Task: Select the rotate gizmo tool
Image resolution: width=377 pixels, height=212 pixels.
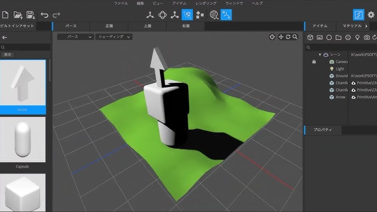Action: pyautogui.click(x=163, y=15)
